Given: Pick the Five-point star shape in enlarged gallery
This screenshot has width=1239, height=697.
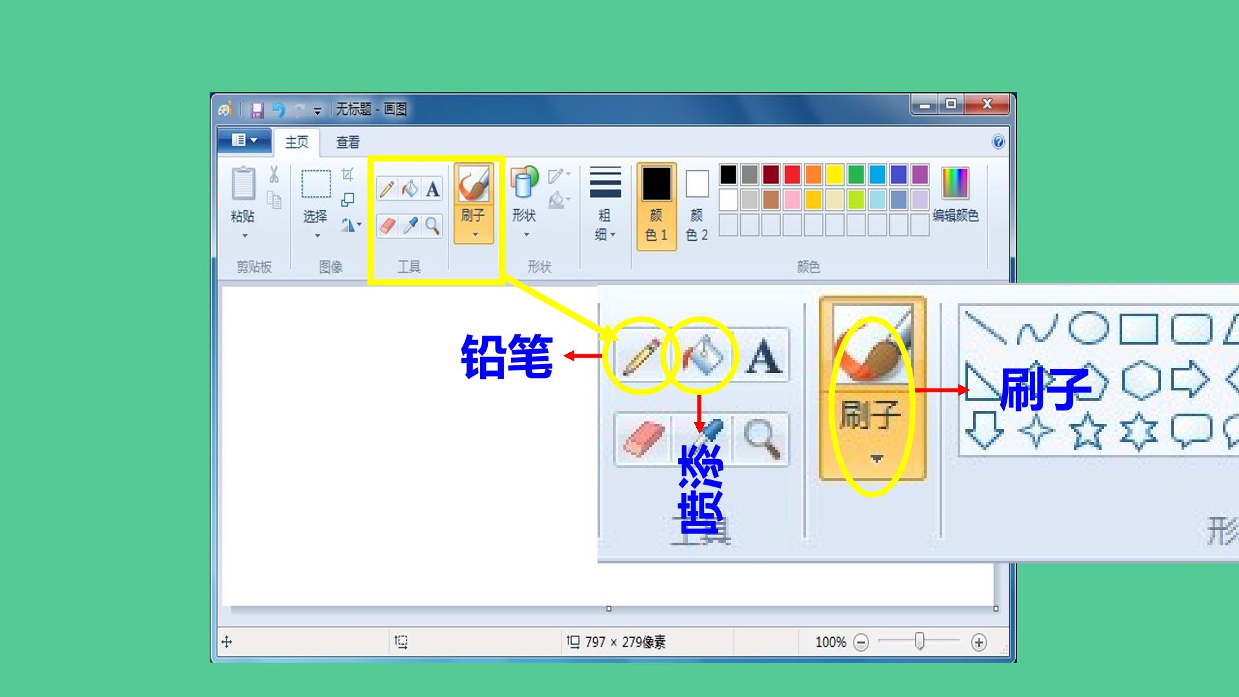Looking at the screenshot, I should pyautogui.click(x=1087, y=431).
